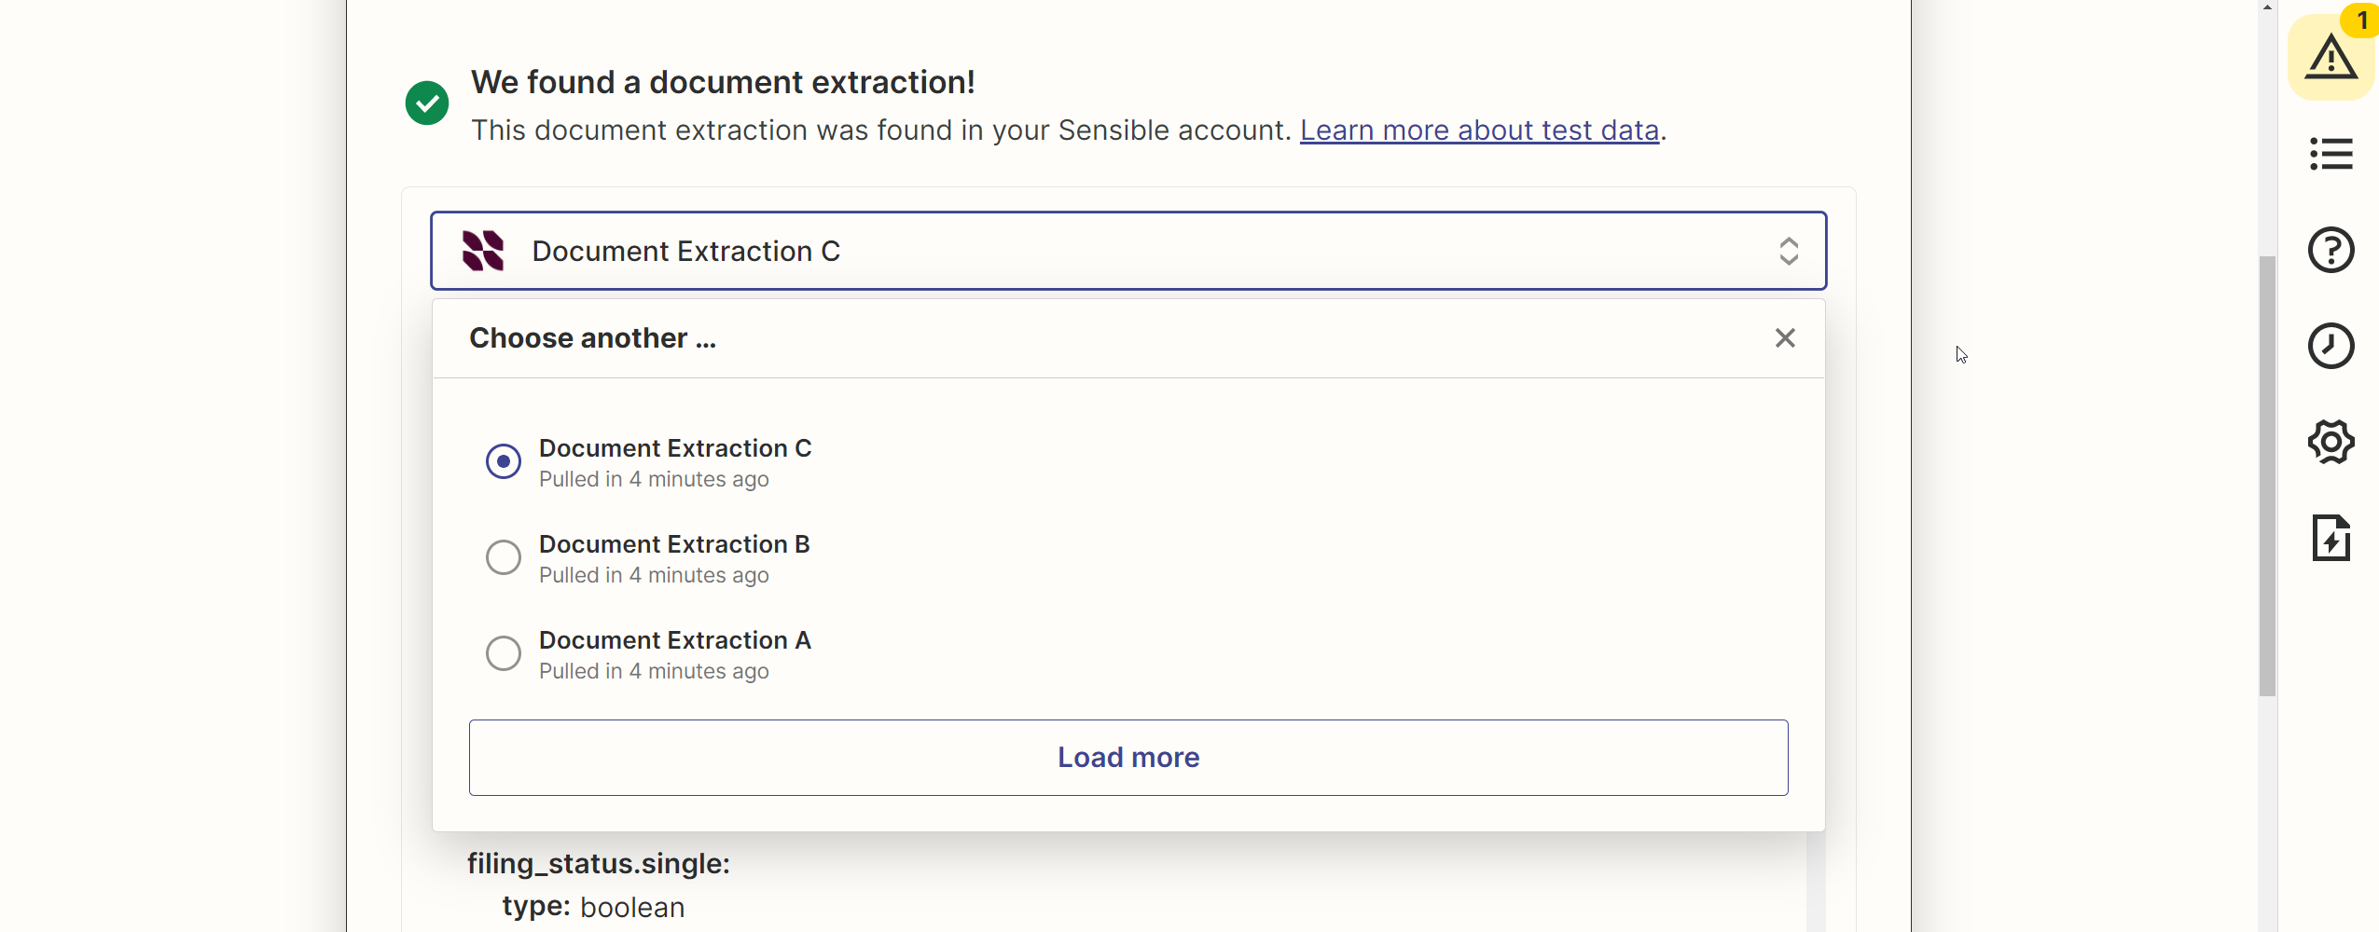
Task: Open the settings gear icon
Action: (x=2330, y=442)
